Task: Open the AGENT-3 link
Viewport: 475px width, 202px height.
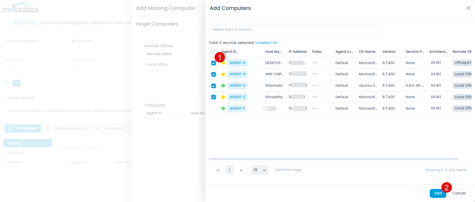Action: (237, 86)
